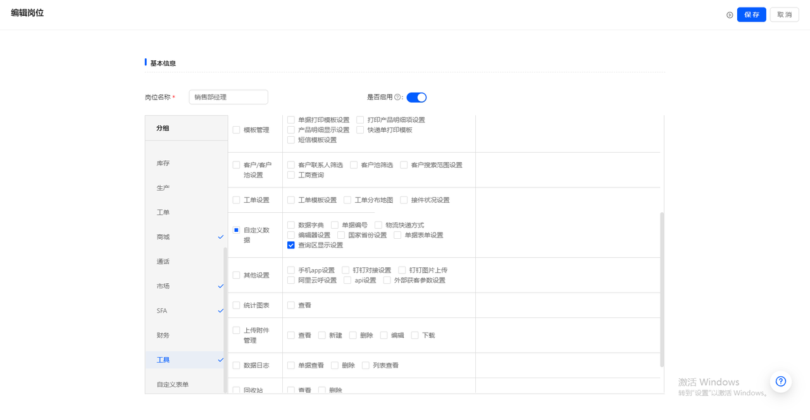The image size is (810, 420).
Task: Uncheck 查询区显示设置
Action: pyautogui.click(x=291, y=245)
